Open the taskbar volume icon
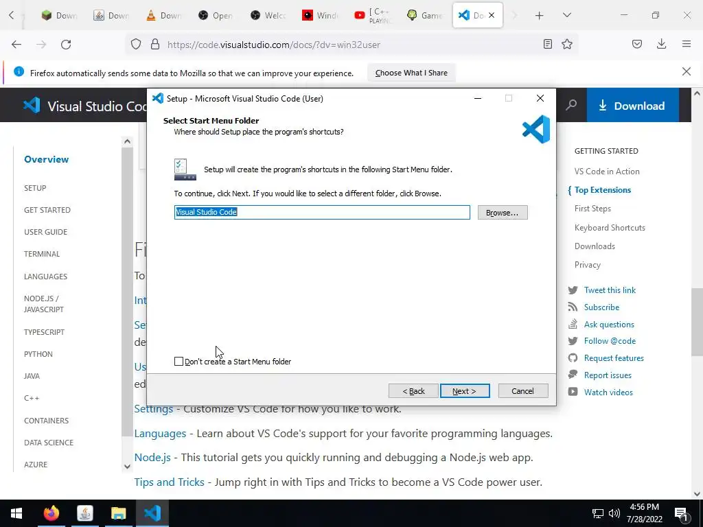This screenshot has width=703, height=527. 614,513
